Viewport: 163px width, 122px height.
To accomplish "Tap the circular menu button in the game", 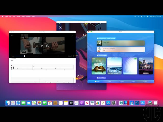I will tap(61, 27).
